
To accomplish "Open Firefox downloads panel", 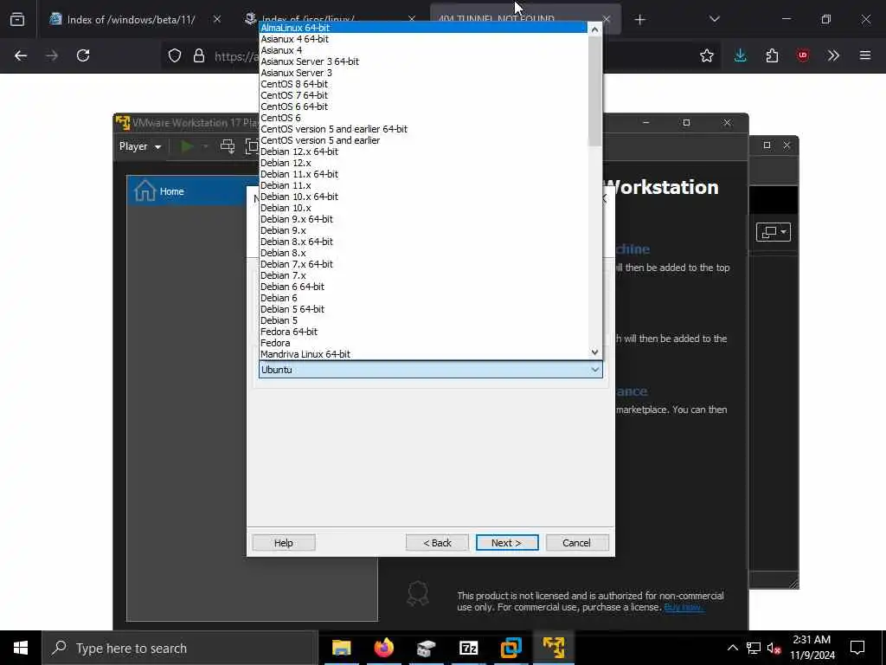I will [x=741, y=55].
